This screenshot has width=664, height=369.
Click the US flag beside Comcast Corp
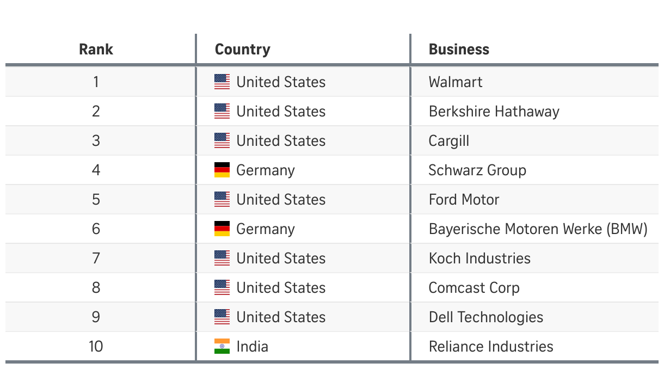coord(222,288)
